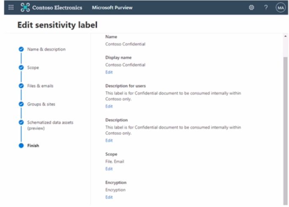This screenshot has height=207, width=289.
Task: Edit the Scope setting
Action: [109, 169]
